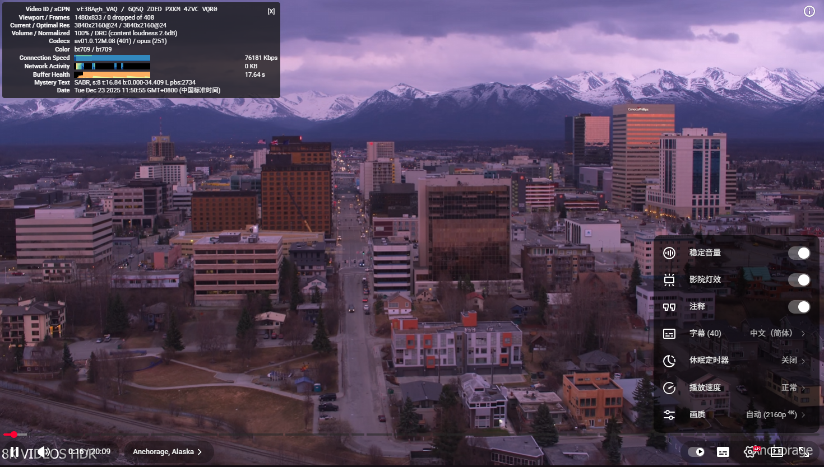Click the 画质 quality sliders icon

click(669, 415)
